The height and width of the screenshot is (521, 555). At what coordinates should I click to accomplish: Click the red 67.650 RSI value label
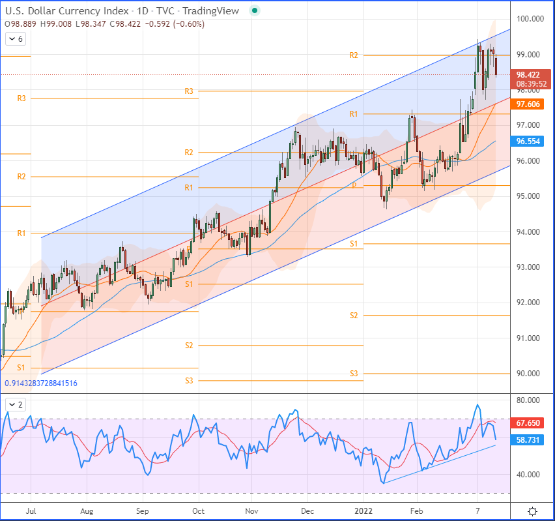coord(527,423)
